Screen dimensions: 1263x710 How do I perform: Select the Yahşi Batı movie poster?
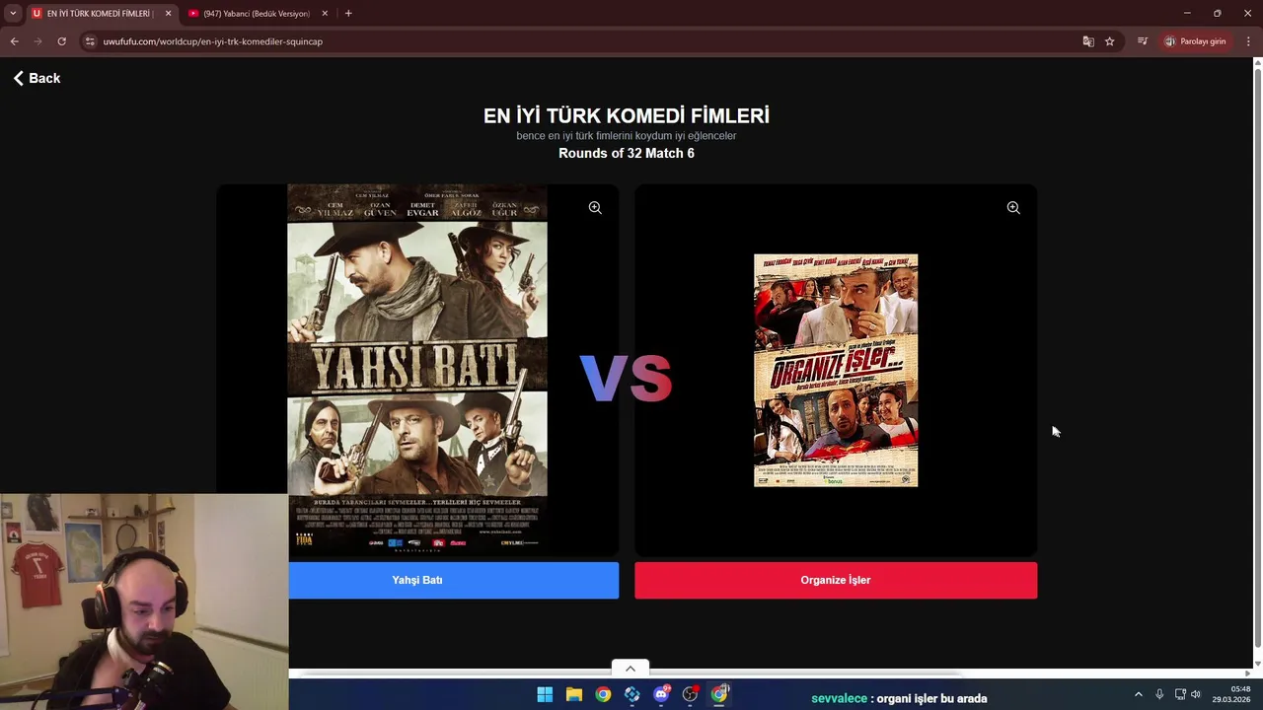pyautogui.click(x=417, y=370)
